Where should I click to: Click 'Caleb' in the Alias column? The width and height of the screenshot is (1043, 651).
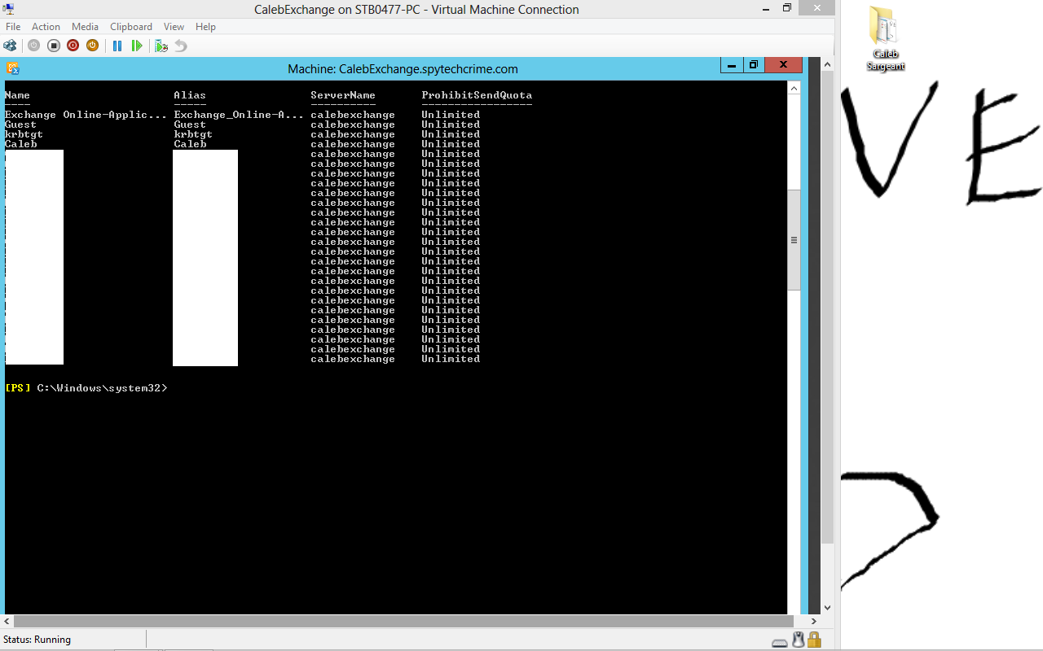(x=190, y=144)
